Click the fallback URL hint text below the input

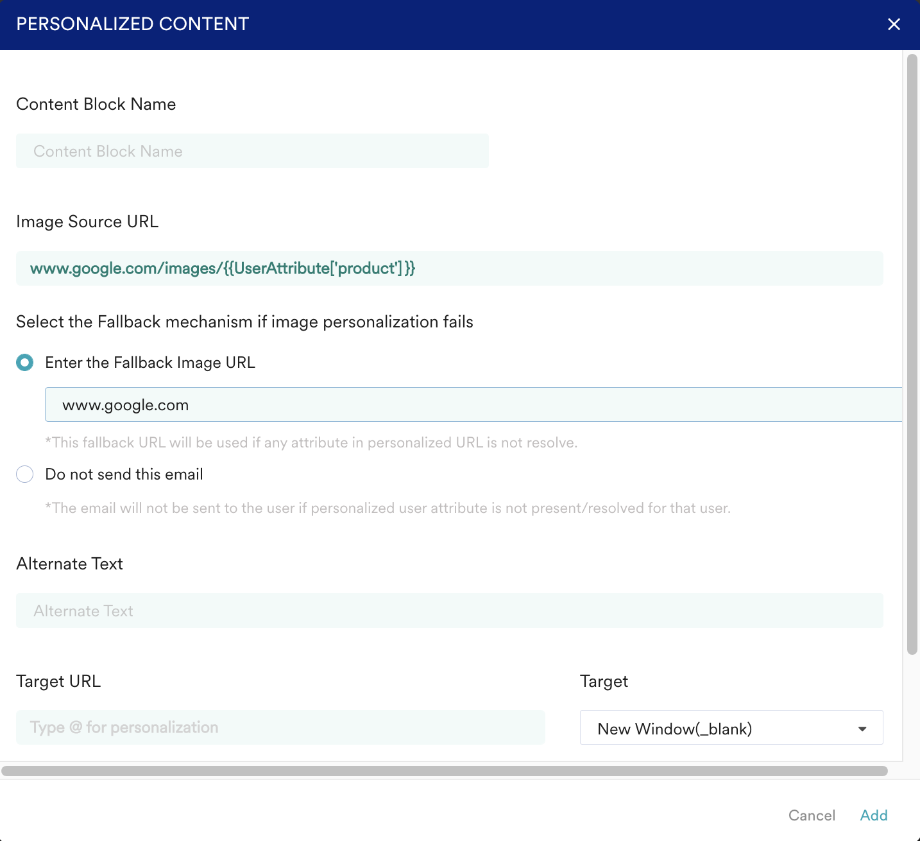(x=311, y=443)
